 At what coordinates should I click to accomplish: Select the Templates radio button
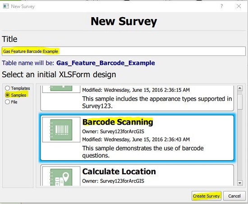click(x=7, y=88)
